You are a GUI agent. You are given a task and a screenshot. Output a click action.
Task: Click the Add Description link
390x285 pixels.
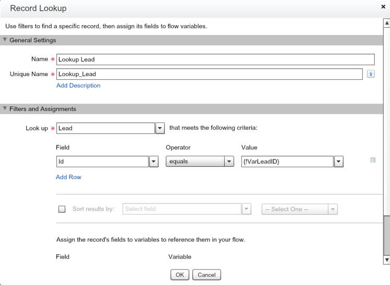pos(78,85)
